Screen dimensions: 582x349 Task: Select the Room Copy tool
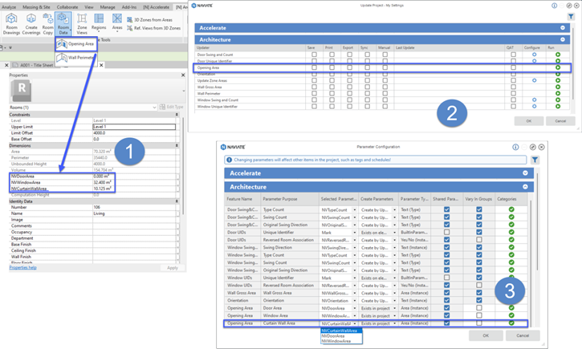(48, 24)
